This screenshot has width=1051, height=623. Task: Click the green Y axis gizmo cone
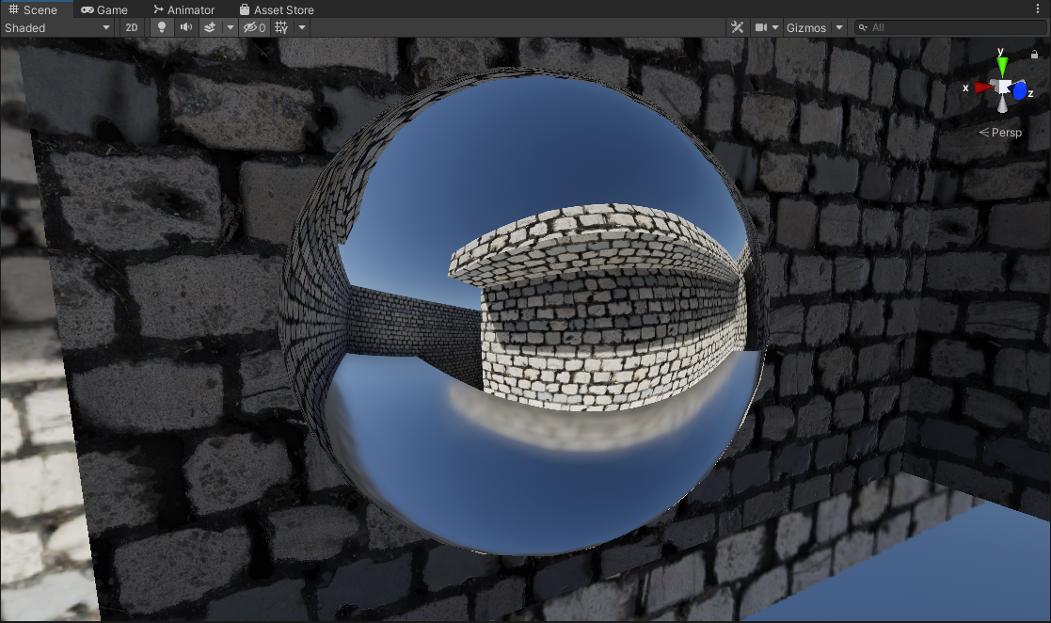pyautogui.click(x=1003, y=66)
